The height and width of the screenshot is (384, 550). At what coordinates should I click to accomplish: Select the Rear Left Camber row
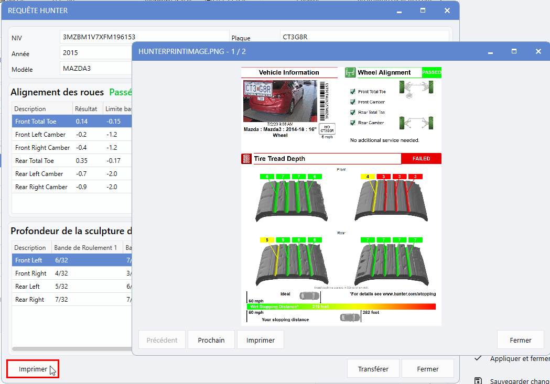72,174
